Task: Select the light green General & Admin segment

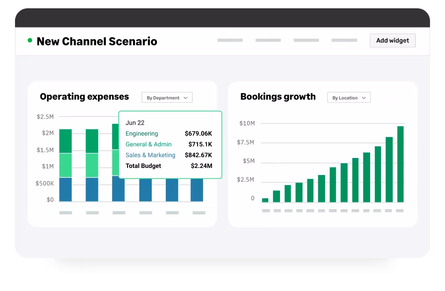Action: [65, 164]
